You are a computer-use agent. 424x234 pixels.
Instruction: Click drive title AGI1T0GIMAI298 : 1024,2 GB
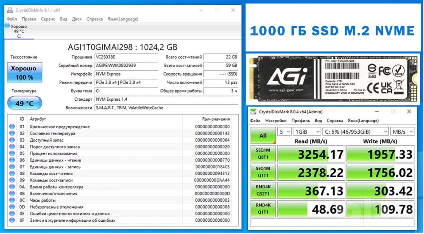pyautogui.click(x=123, y=47)
